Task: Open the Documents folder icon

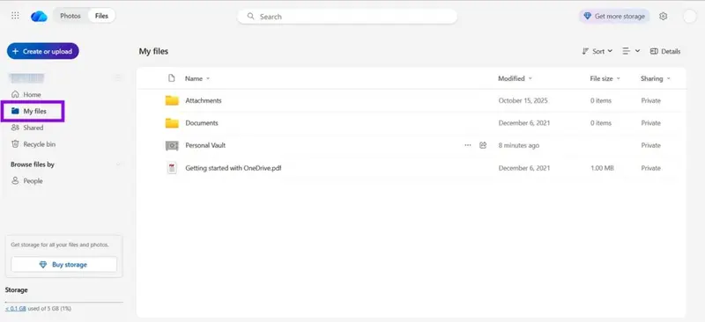Action: pyautogui.click(x=172, y=123)
